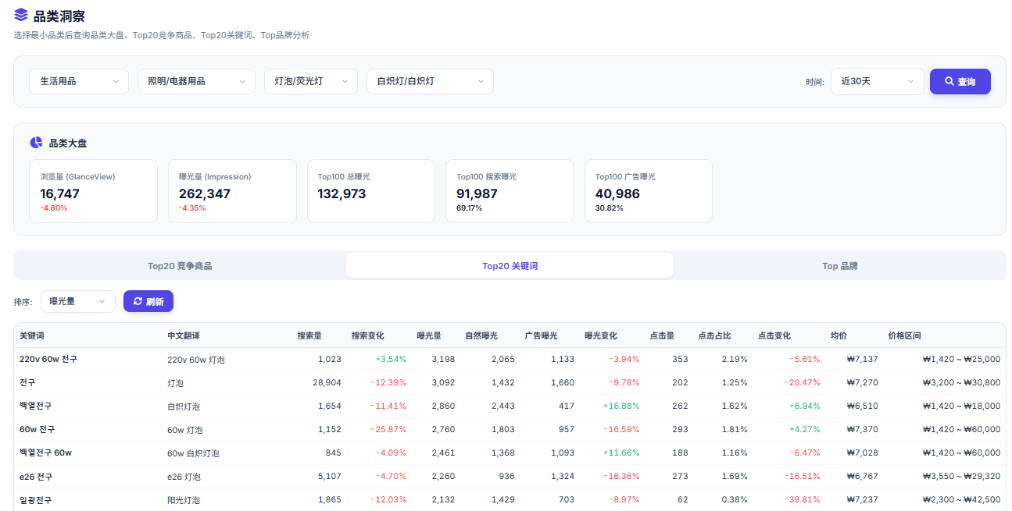Click average price ₩6,510
Viewport: 1012px width, 511px height.
pos(862,406)
